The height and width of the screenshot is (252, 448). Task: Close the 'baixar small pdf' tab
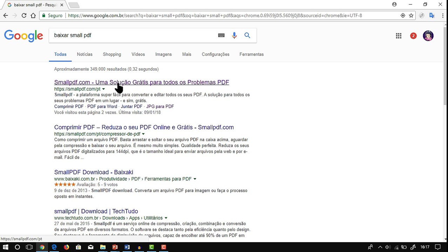click(62, 5)
